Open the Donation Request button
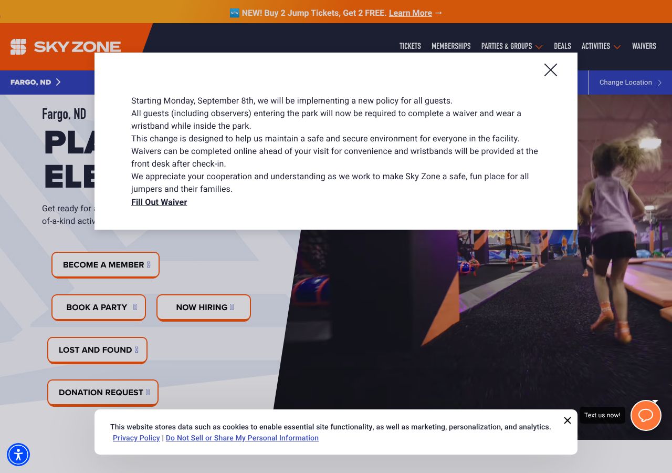The width and height of the screenshot is (672, 473). click(103, 393)
